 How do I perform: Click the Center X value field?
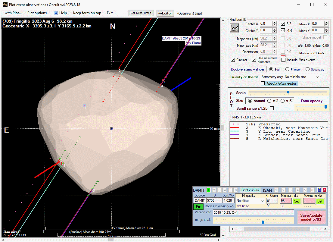tap(266, 24)
